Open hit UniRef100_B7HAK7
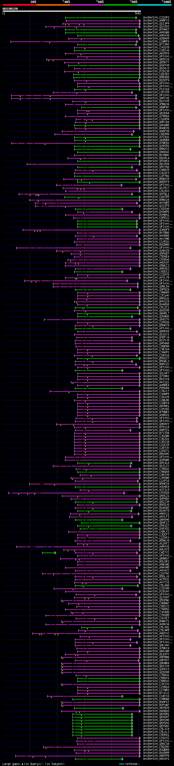This screenshot has height=766, width=174. pyautogui.click(x=156, y=29)
